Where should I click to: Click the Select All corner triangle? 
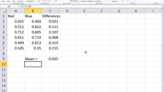pyautogui.click(x=4, y=11)
